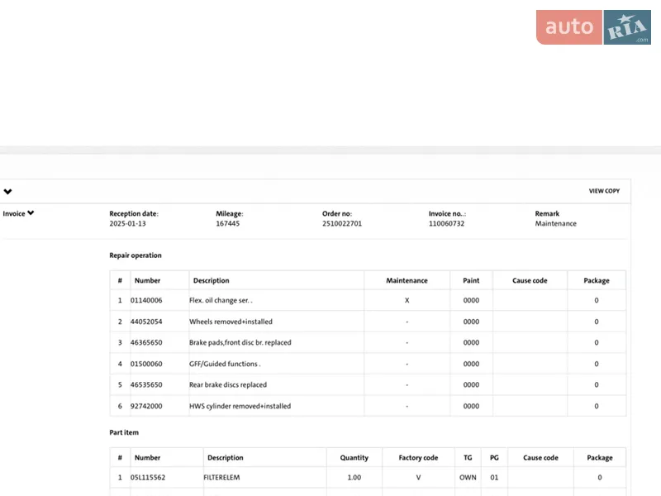Click the Part item heading

coord(124,432)
